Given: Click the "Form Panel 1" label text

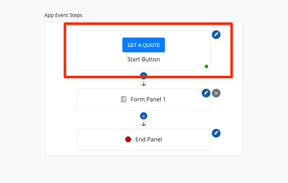Looking at the screenshot, I should click(x=148, y=100).
